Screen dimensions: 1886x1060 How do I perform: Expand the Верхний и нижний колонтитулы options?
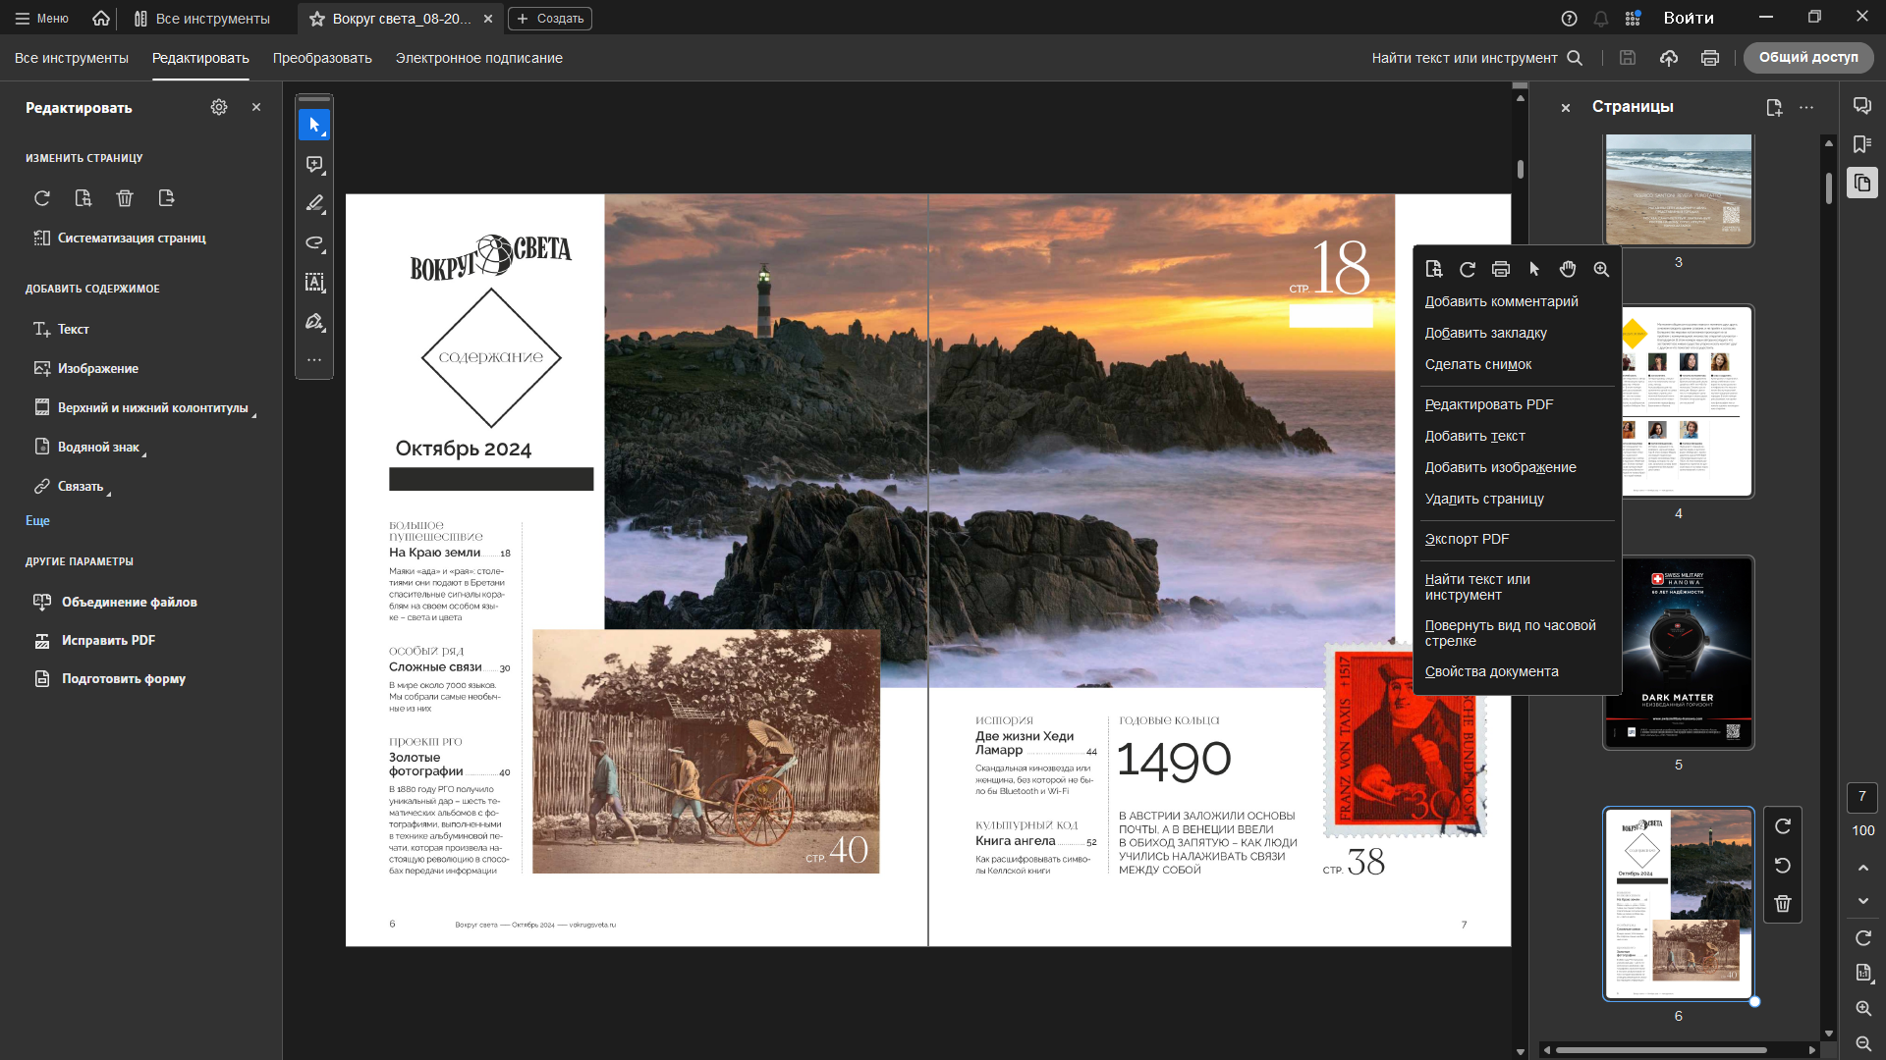(x=153, y=408)
